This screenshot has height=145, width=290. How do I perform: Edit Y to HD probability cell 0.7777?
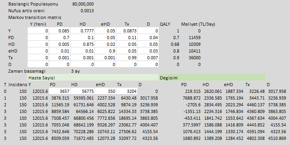click(x=82, y=31)
